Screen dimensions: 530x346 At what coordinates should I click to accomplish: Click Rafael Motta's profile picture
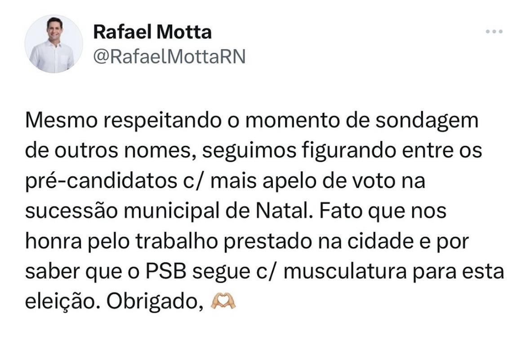[53, 45]
